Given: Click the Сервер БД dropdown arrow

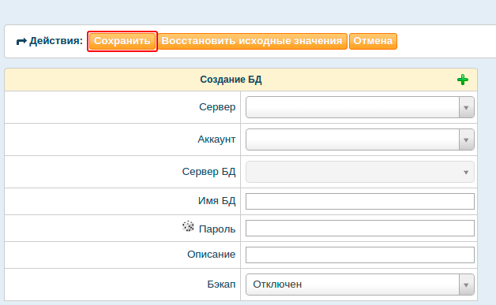Looking at the screenshot, I should pyautogui.click(x=466, y=172).
